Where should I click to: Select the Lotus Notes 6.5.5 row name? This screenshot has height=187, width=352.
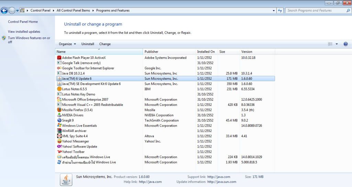coord(74,89)
